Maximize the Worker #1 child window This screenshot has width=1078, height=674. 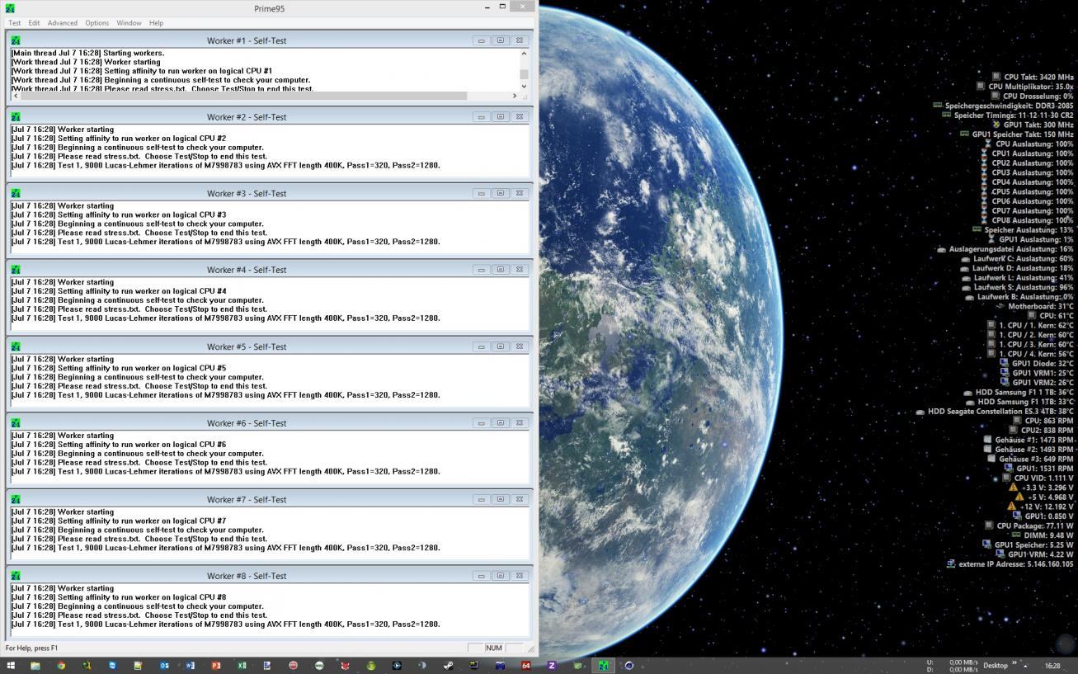pyautogui.click(x=501, y=40)
